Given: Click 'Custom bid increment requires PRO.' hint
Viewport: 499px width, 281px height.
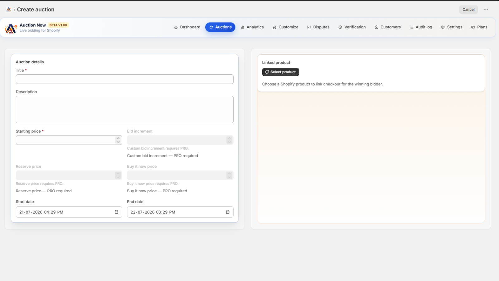Looking at the screenshot, I should pyautogui.click(x=158, y=148).
